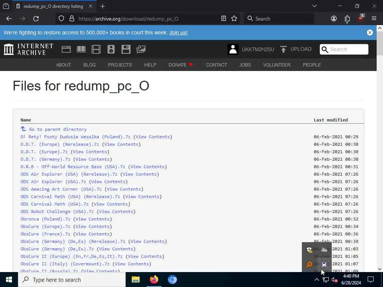Click the Internet Archive search field
This screenshot has width=383, height=287.
pyautogui.click(x=344, y=49)
